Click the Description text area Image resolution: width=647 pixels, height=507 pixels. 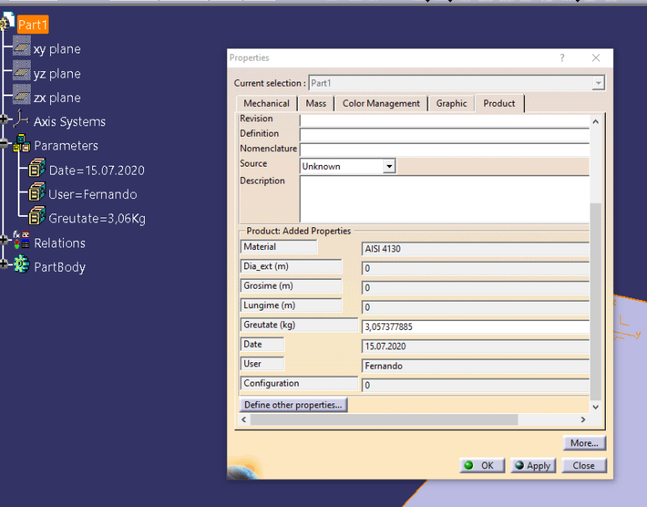pyautogui.click(x=445, y=199)
